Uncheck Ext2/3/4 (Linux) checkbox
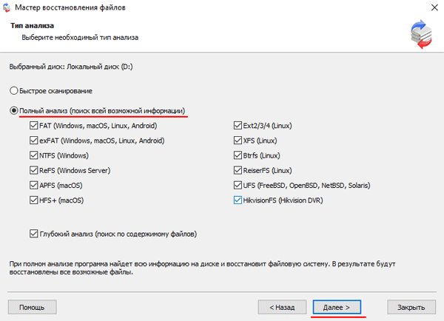Viewport: 444px width, 321px height. click(238, 126)
